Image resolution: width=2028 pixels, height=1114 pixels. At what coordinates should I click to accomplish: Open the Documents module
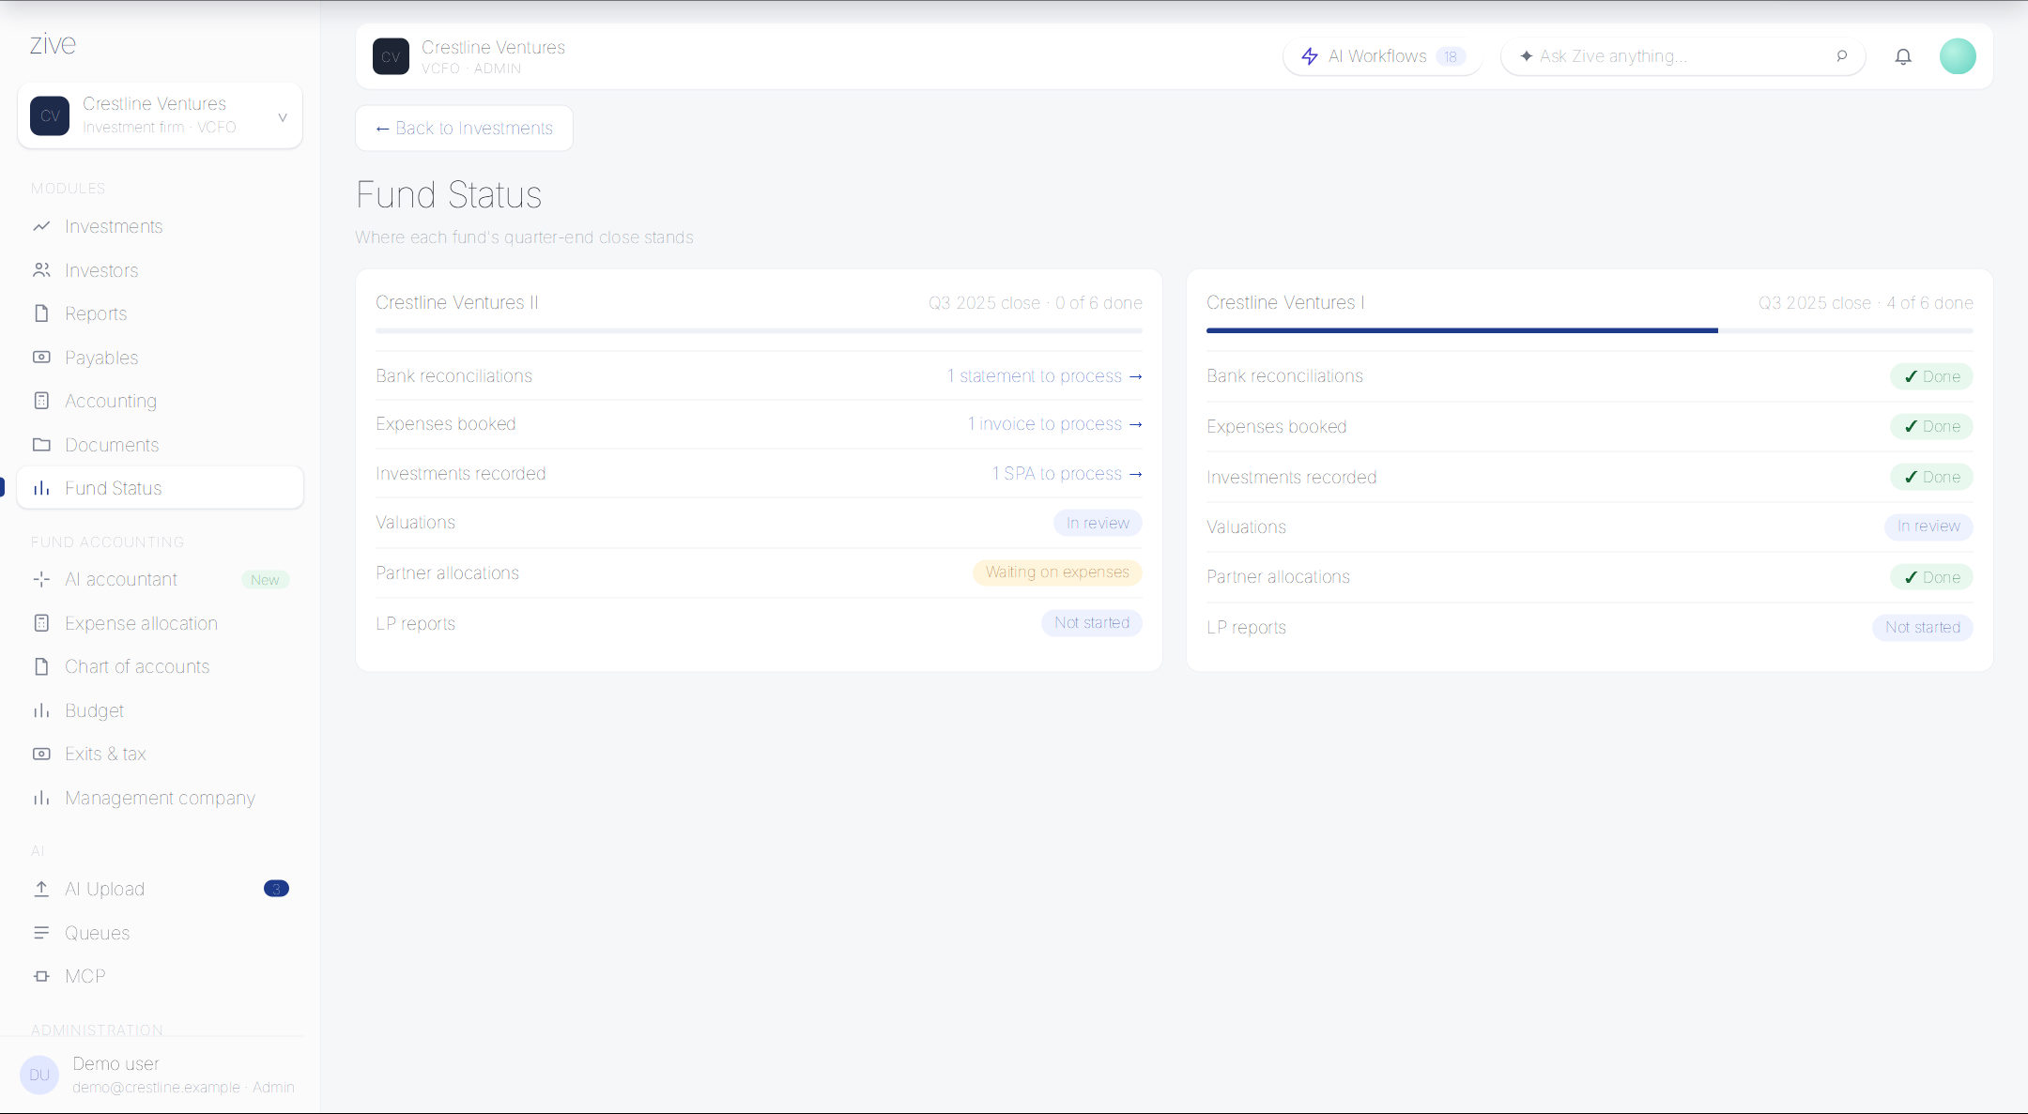(160, 445)
